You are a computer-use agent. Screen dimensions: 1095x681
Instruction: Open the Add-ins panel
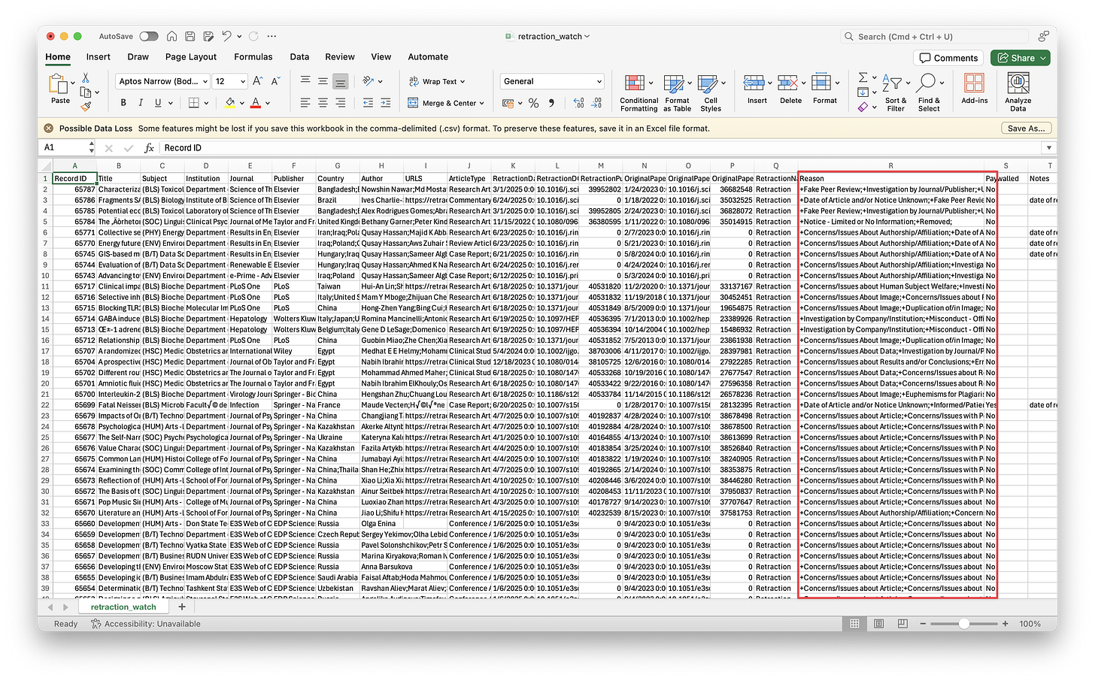tap(974, 89)
